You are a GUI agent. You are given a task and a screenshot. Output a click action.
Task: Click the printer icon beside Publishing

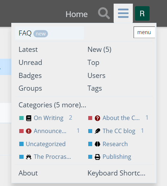[97, 157]
